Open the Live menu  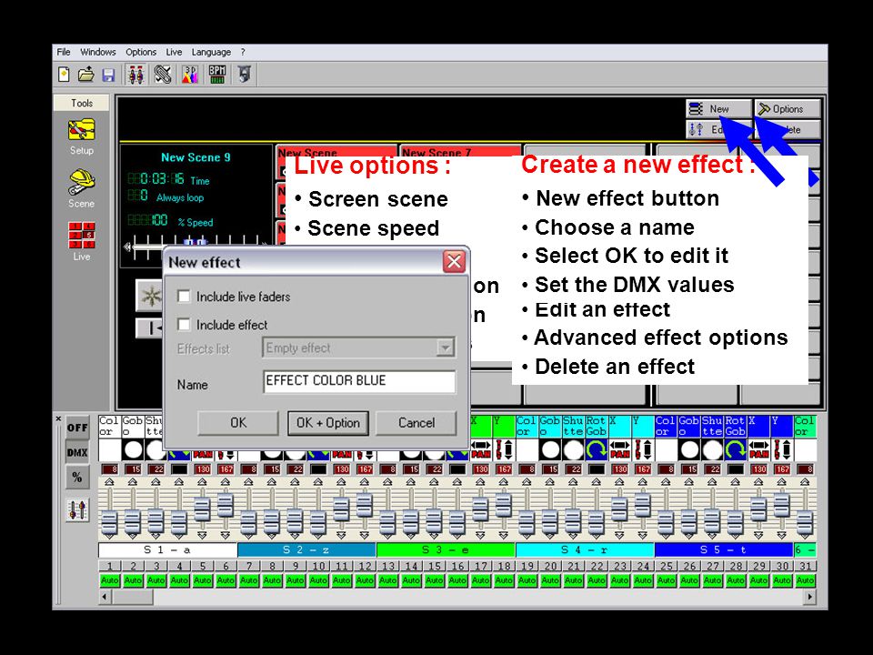[174, 52]
